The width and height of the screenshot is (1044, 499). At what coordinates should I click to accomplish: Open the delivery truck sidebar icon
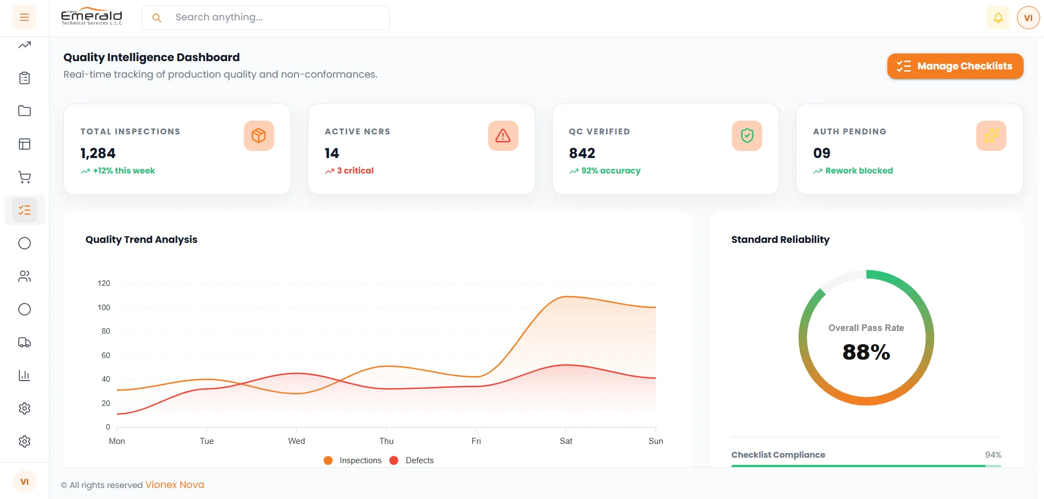point(24,343)
